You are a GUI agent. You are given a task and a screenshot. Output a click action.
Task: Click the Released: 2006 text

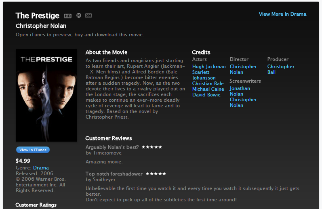tap(34, 173)
